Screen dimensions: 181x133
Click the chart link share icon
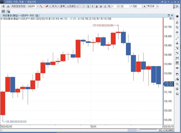pyautogui.click(x=177, y=79)
